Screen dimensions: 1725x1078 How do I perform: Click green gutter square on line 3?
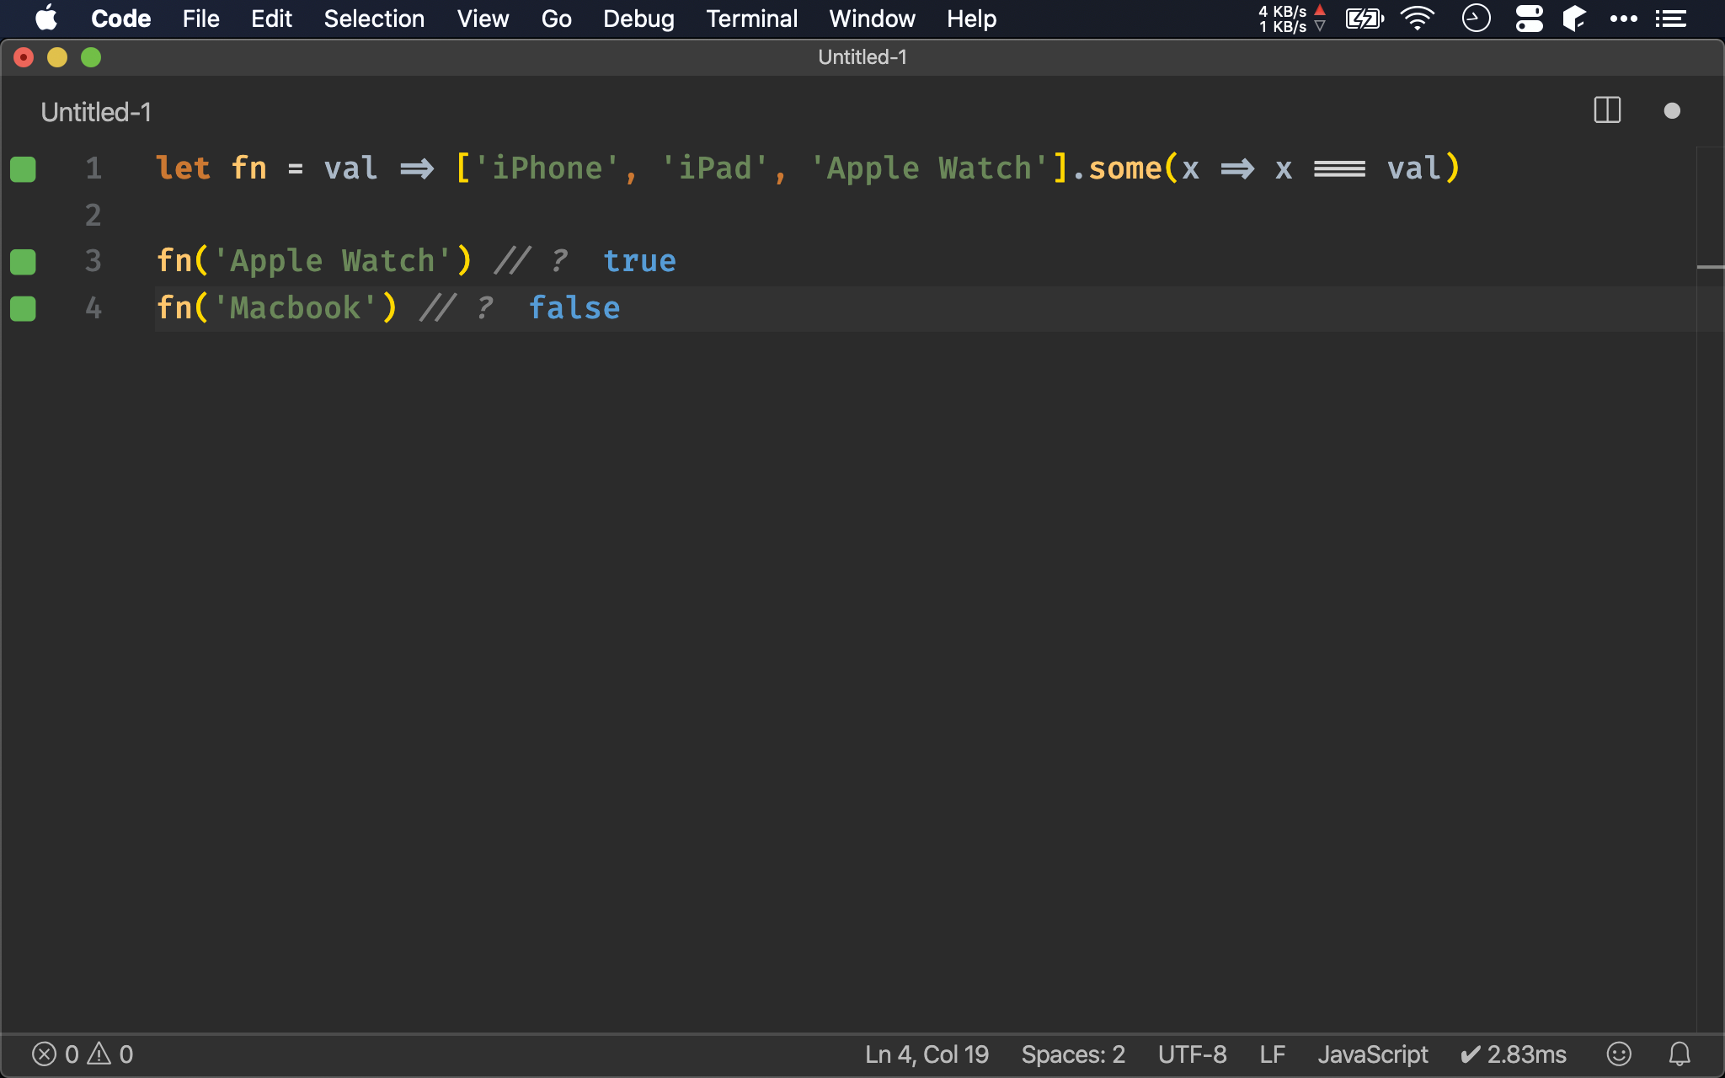[23, 262]
